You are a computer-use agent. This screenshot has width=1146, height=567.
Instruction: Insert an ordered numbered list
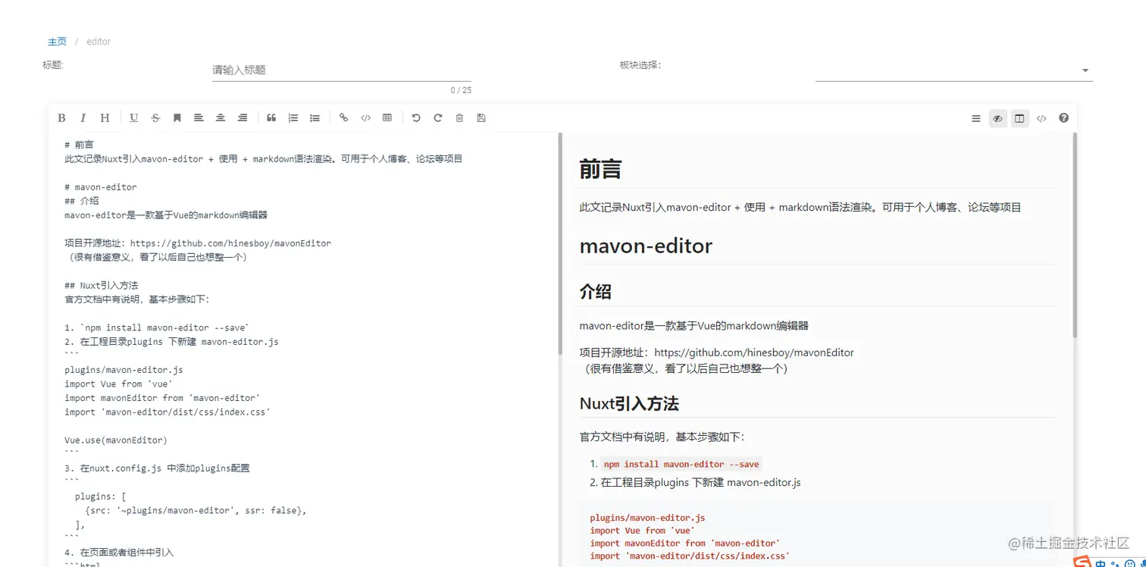click(293, 117)
